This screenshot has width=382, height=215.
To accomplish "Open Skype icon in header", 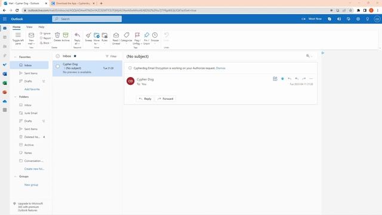I will 329,19.
